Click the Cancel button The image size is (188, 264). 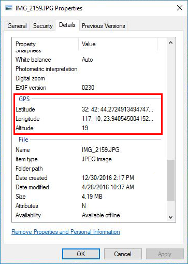tap(123, 254)
